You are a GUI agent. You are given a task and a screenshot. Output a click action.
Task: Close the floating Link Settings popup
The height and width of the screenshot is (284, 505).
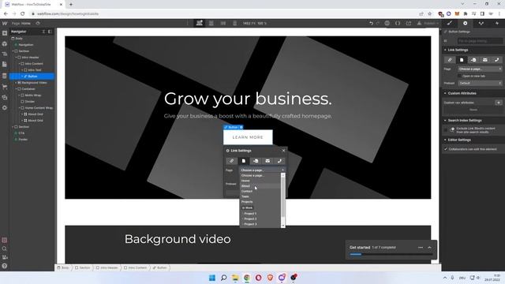point(283,151)
